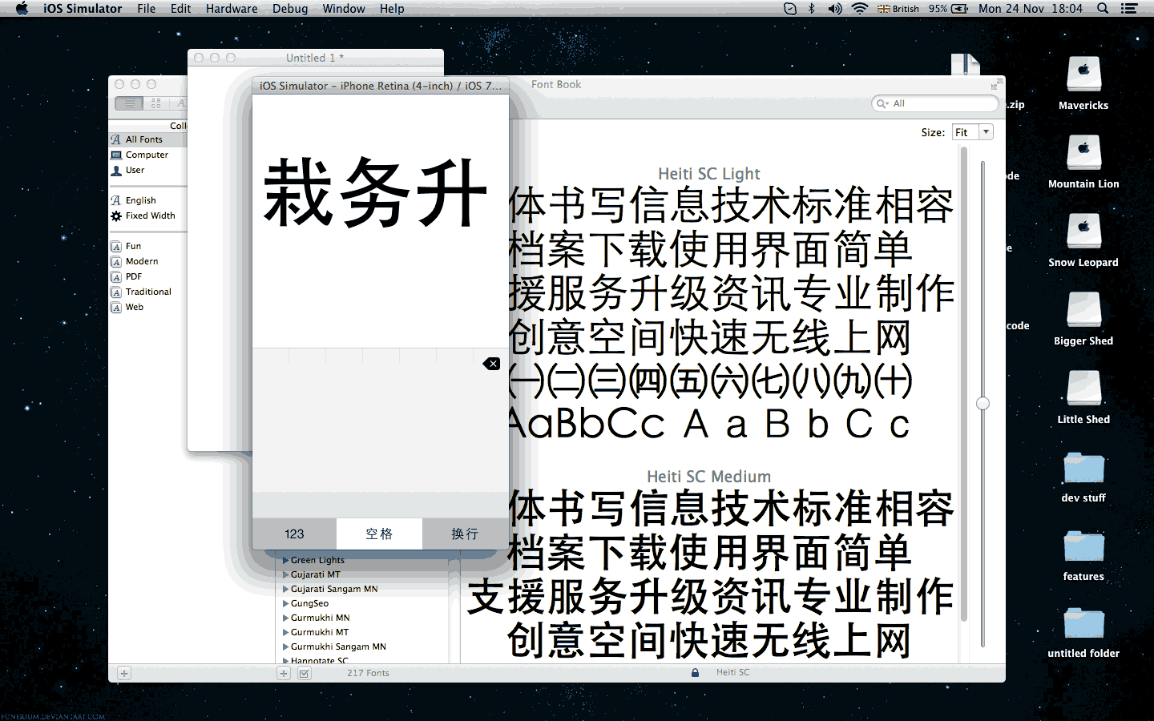Click the add font plus button
This screenshot has width=1154, height=721.
click(x=284, y=674)
